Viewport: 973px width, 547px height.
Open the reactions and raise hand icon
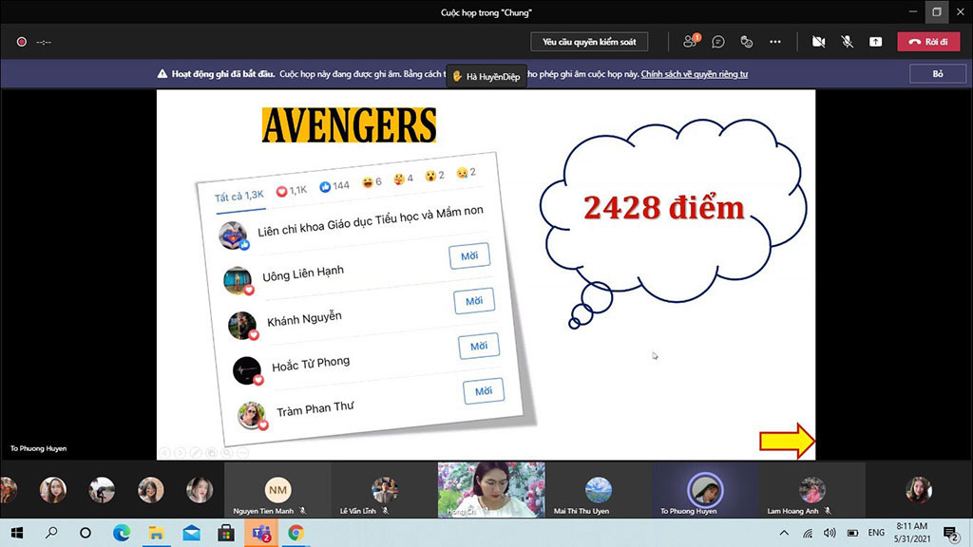pos(747,42)
